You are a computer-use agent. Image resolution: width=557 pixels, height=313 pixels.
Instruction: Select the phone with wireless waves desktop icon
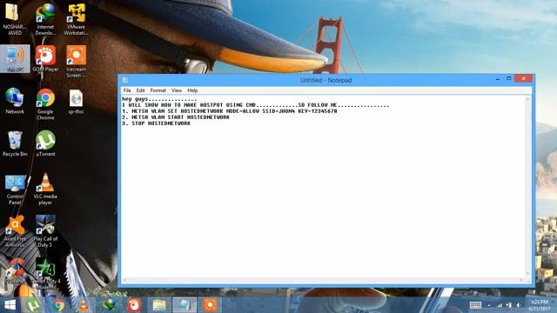(x=15, y=59)
